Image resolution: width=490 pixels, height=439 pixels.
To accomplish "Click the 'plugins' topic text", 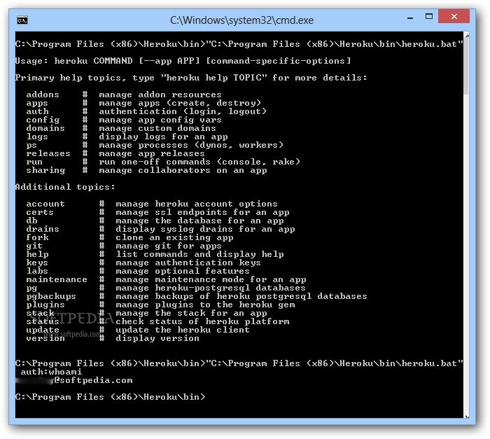I will click(45, 305).
